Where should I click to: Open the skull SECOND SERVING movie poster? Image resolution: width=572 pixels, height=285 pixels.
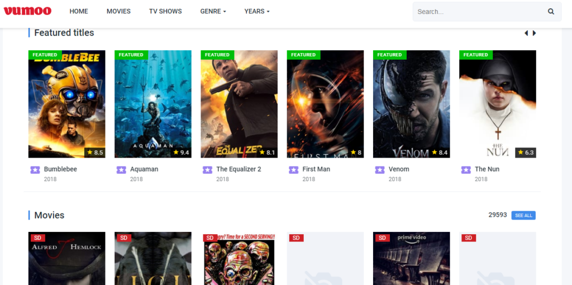(239, 258)
